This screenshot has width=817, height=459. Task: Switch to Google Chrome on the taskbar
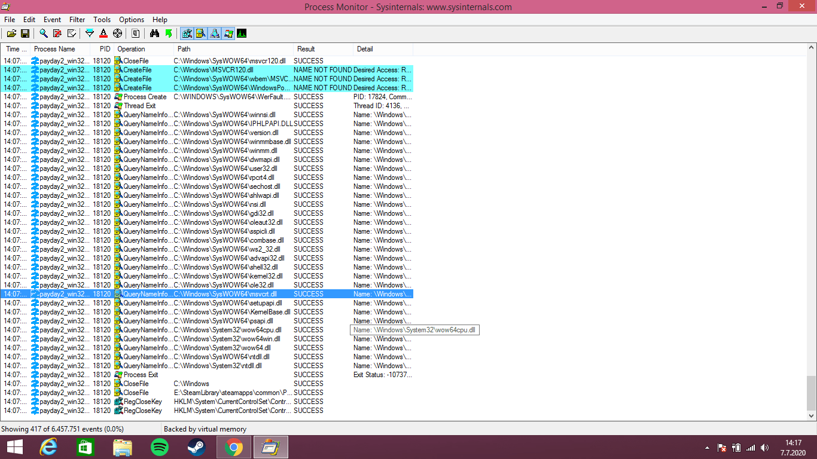[x=233, y=447]
